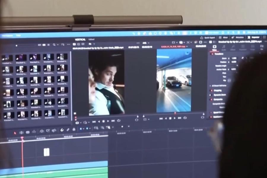Toggle the Linked Selection chain icon
Viewport: 267px width, 178px height.
(x=68, y=130)
